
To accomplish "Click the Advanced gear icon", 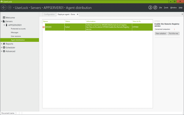I will click(4, 51).
